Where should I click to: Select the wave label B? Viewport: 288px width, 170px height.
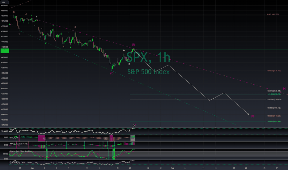[x=129, y=64]
